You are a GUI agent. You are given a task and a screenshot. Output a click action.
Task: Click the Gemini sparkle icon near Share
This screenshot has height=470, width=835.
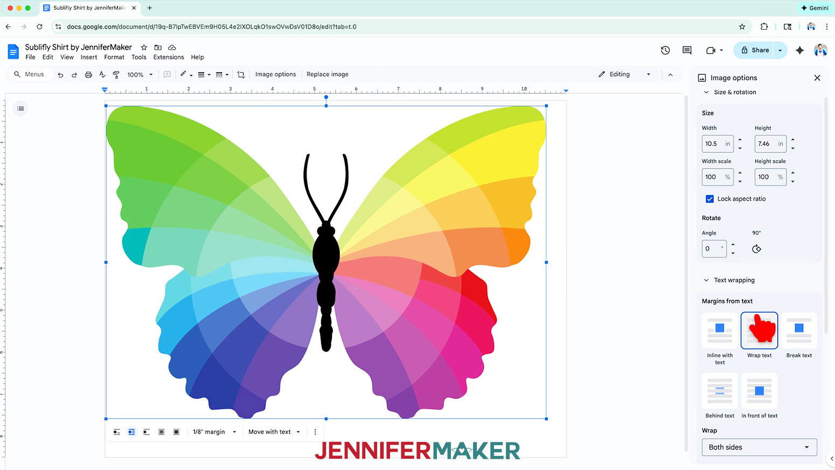(x=799, y=50)
